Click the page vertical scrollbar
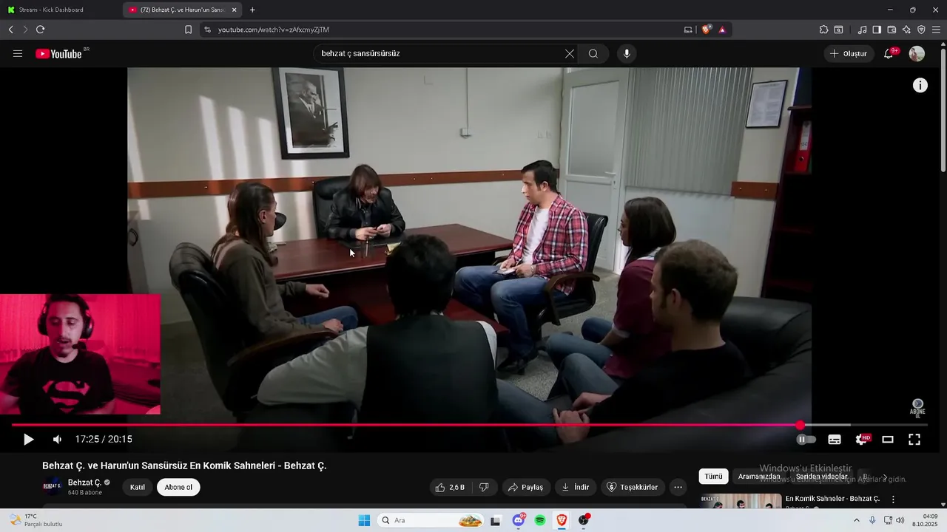Screen dimensions: 947x532 [943, 111]
